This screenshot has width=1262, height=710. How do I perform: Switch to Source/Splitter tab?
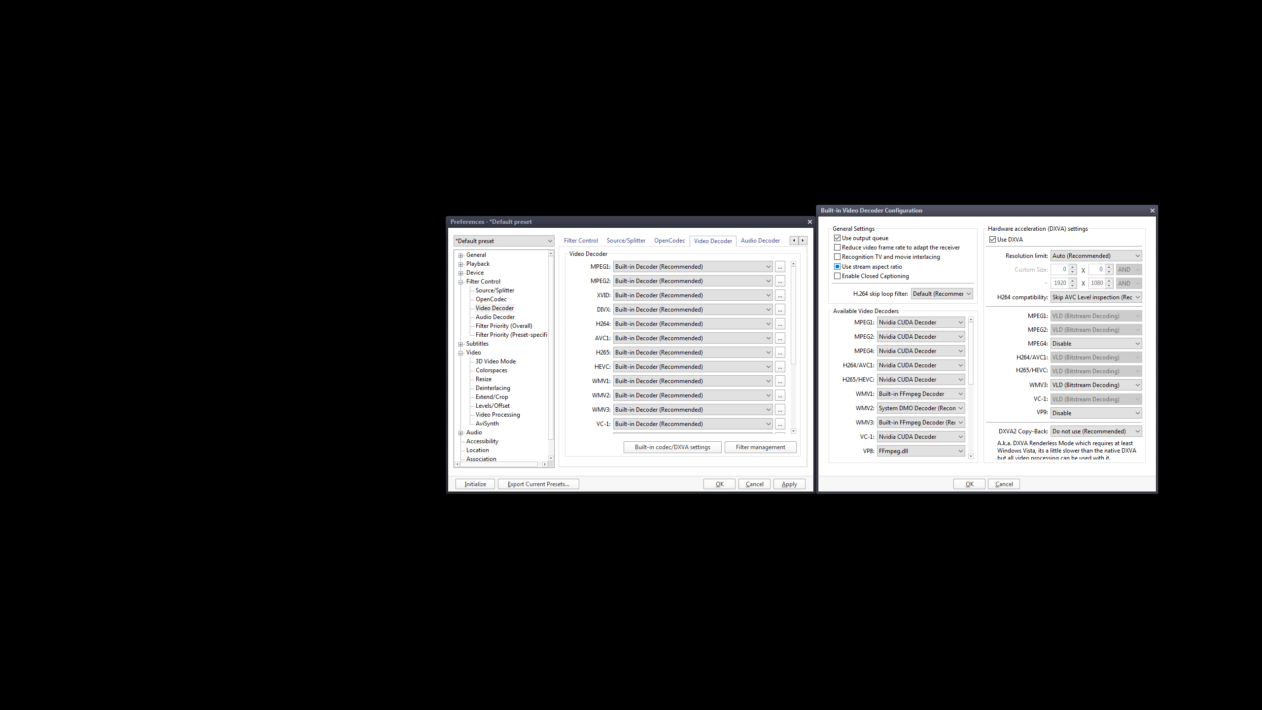click(x=626, y=241)
